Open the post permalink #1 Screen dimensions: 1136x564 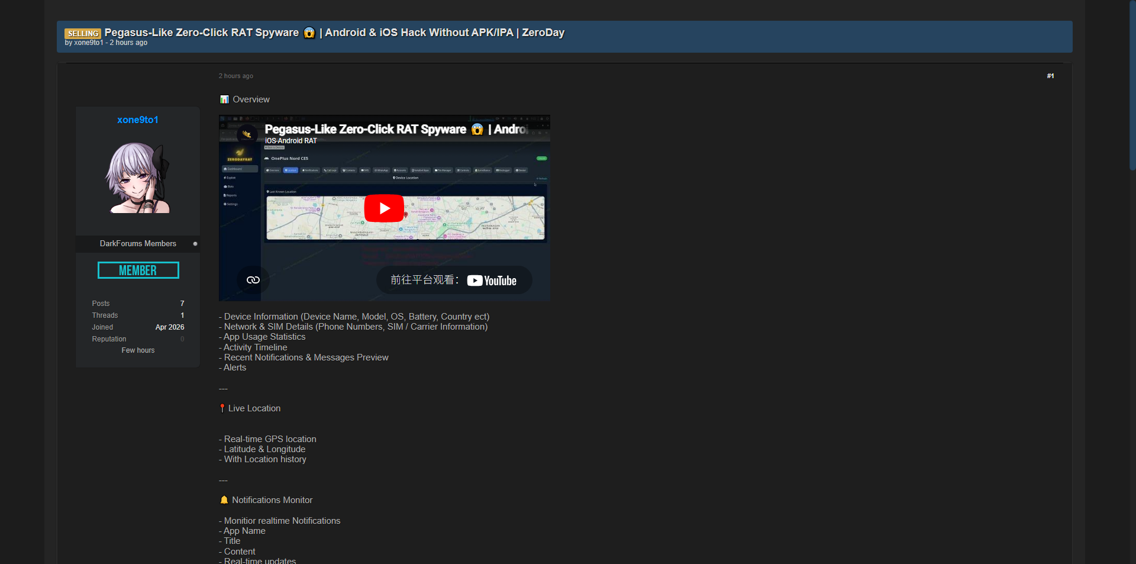coord(1050,76)
